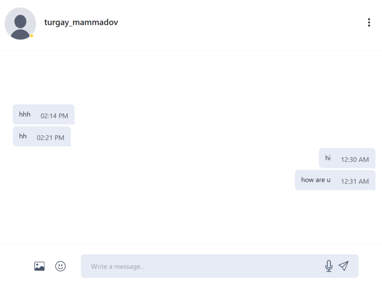This screenshot has height=286, width=382.
Task: Click the "hi" message text
Action: (328, 158)
